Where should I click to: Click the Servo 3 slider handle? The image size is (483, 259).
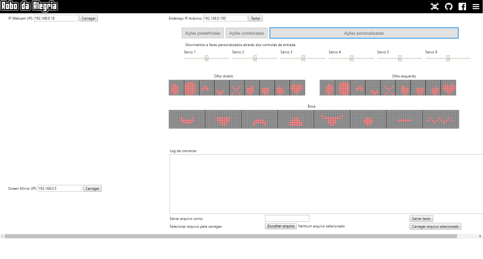coord(303,58)
